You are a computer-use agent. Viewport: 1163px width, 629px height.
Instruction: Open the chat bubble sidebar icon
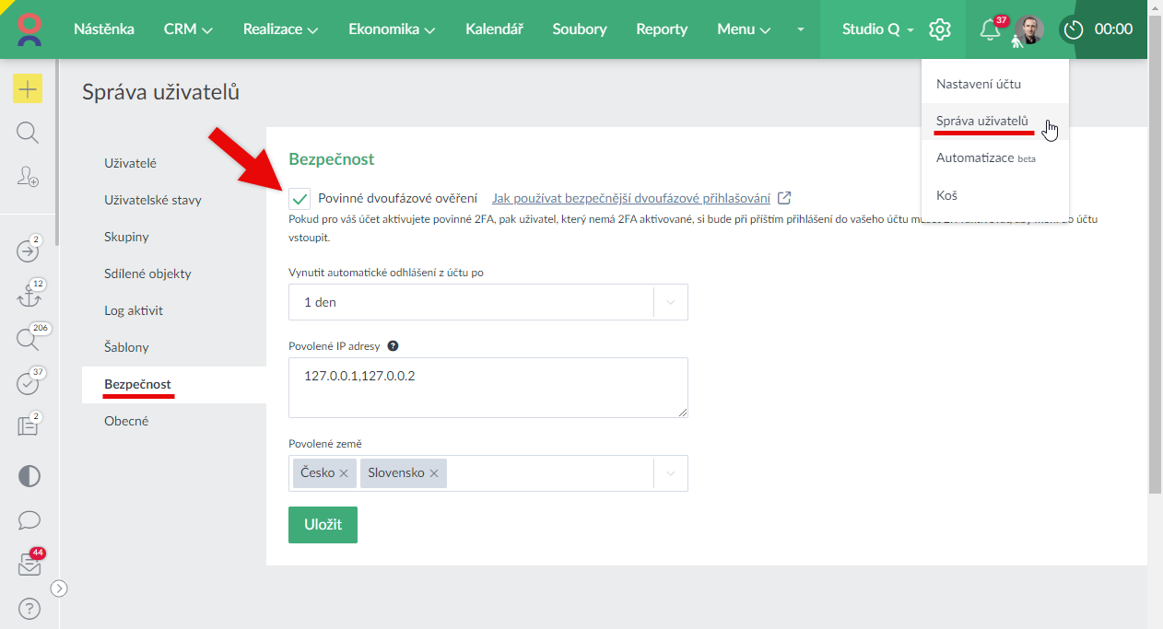pyautogui.click(x=29, y=520)
